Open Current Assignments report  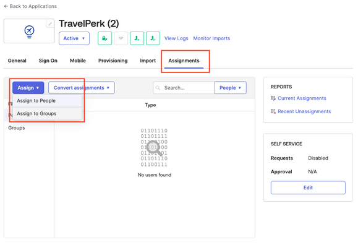(302, 98)
